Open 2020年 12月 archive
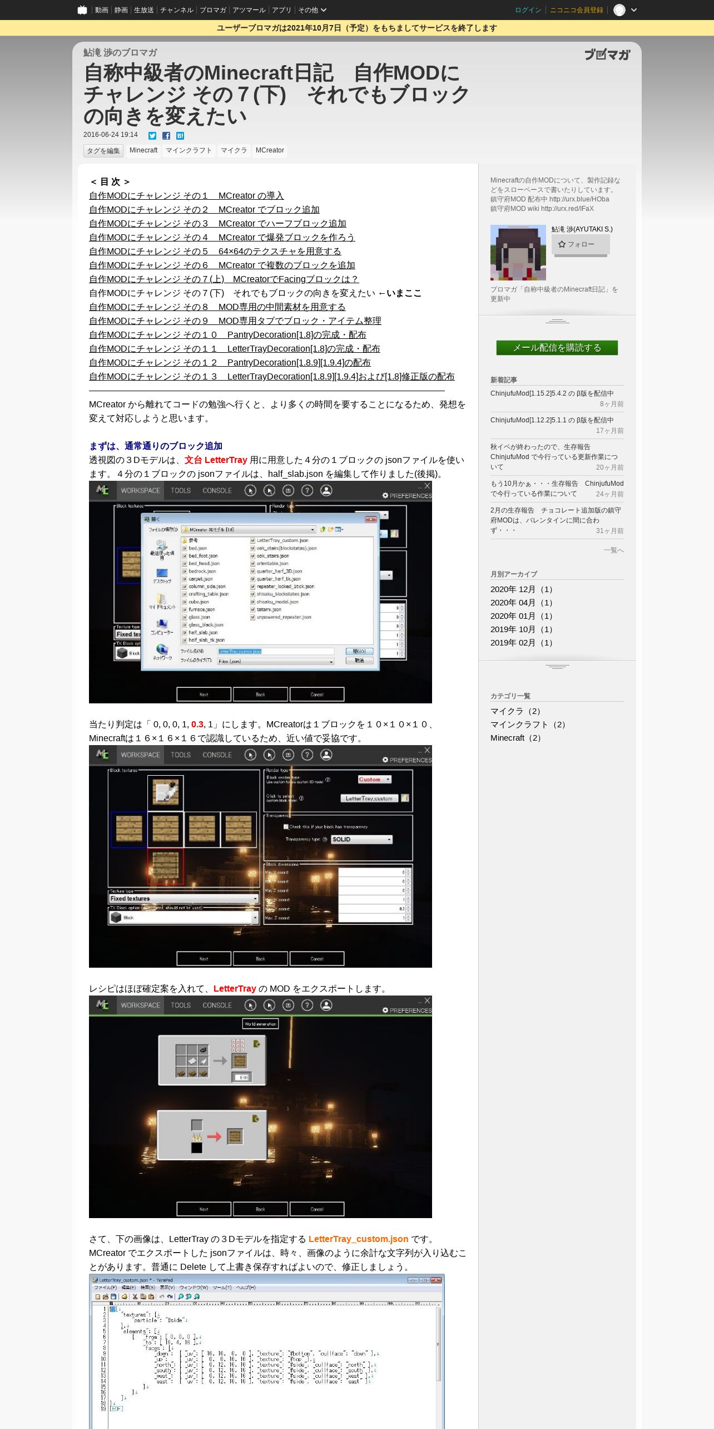 [x=522, y=589]
